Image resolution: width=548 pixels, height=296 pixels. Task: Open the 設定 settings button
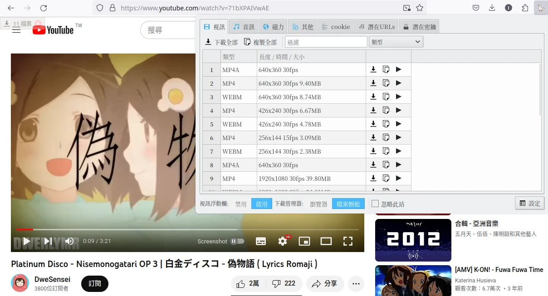click(x=529, y=203)
